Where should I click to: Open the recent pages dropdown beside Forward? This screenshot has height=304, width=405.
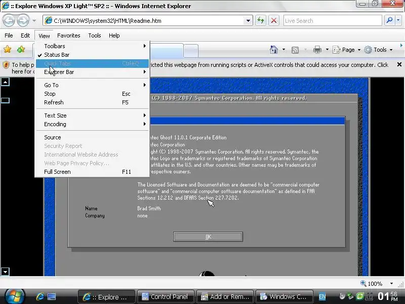[x=34, y=21]
